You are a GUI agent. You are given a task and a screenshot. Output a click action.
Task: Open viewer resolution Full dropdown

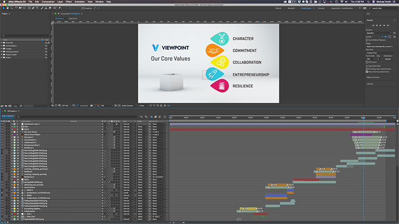click(107, 106)
